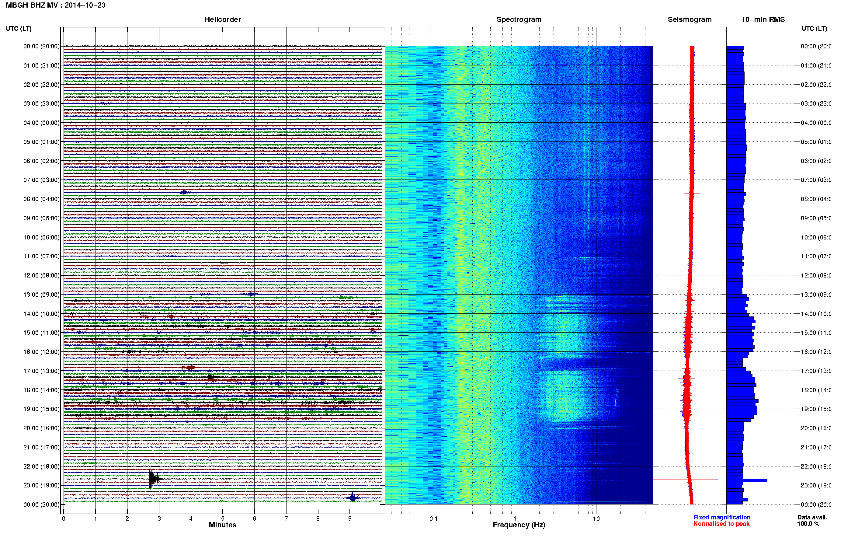
Task: Click the left time label '04:00 (00:00)'
Action: (x=41, y=123)
